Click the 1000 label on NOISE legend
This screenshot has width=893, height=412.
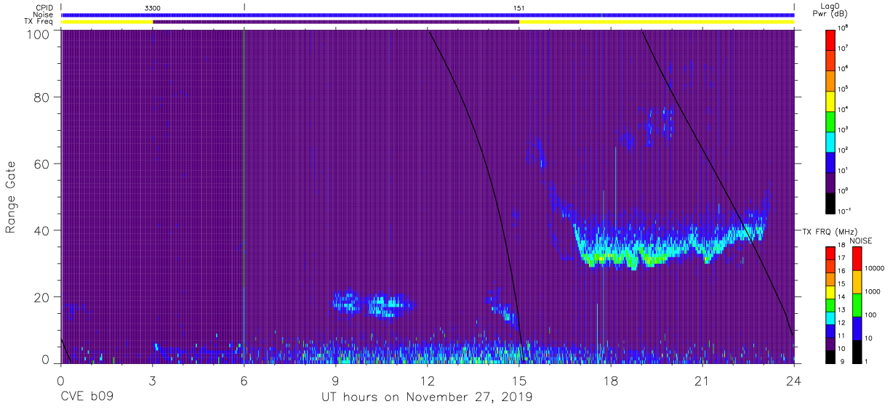873,292
